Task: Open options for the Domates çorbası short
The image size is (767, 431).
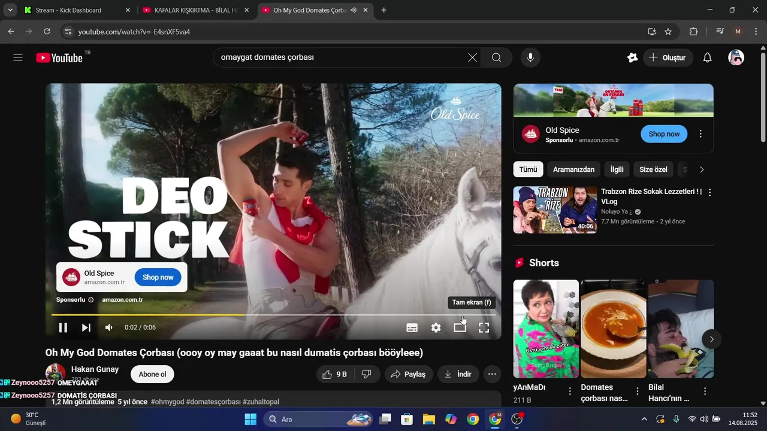Action: tap(638, 391)
